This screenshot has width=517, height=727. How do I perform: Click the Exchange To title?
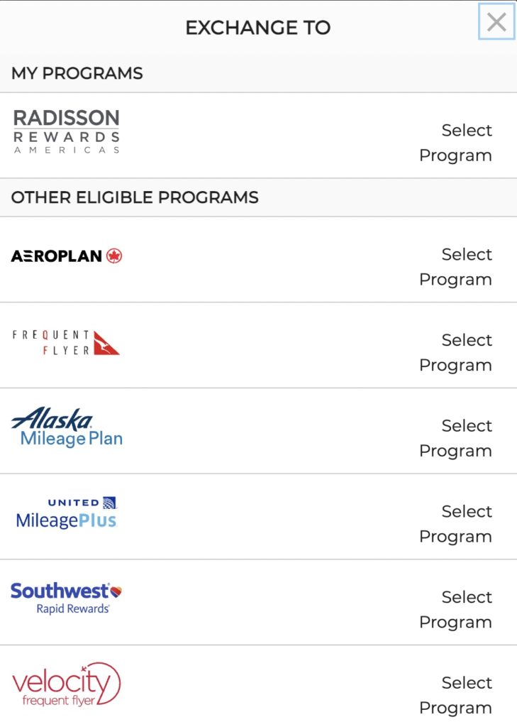[x=258, y=28]
